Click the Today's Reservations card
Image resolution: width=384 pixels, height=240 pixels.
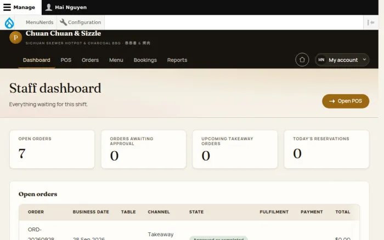click(326, 149)
